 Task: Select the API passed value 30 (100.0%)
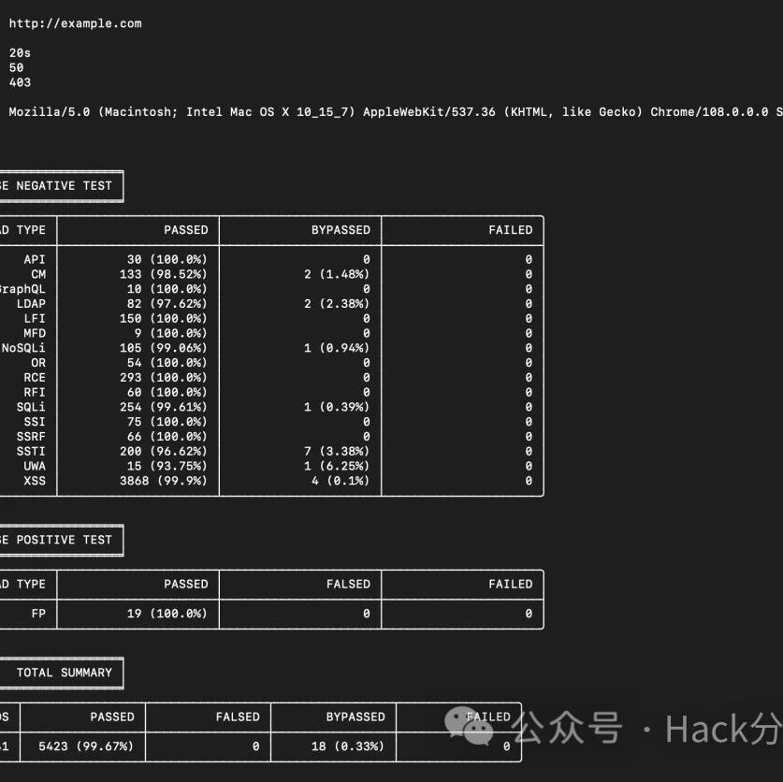coord(167,260)
